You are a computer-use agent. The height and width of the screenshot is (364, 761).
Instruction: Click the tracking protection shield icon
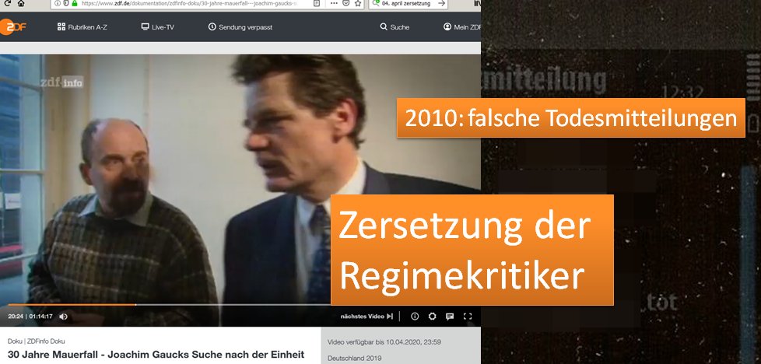pyautogui.click(x=66, y=3)
